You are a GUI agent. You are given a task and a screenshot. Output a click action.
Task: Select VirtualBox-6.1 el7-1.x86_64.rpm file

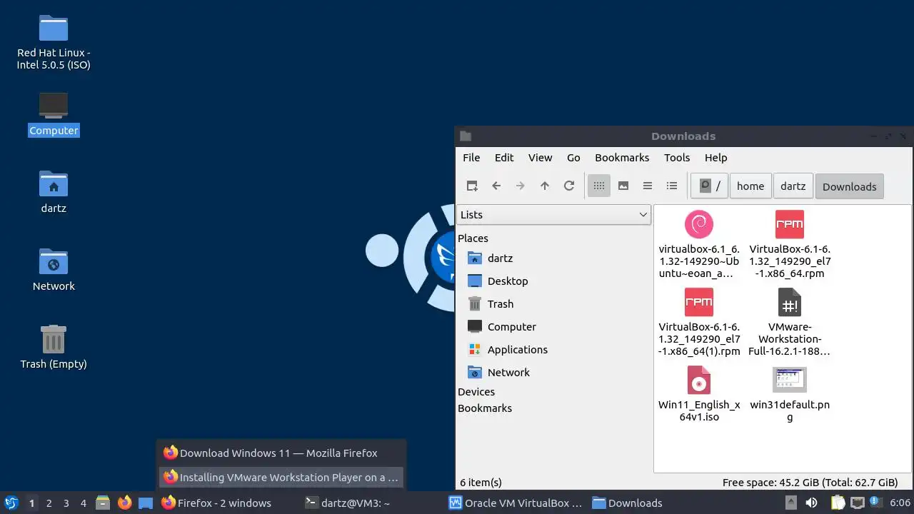click(790, 244)
